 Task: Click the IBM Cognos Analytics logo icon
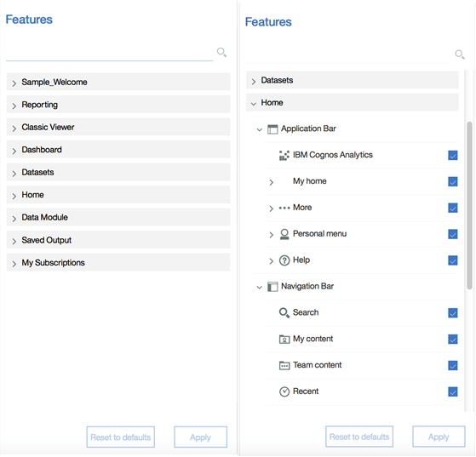[x=284, y=156]
